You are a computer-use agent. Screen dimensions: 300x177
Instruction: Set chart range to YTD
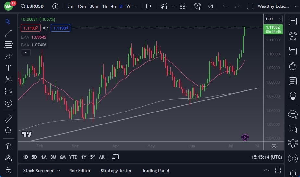(x=73, y=157)
